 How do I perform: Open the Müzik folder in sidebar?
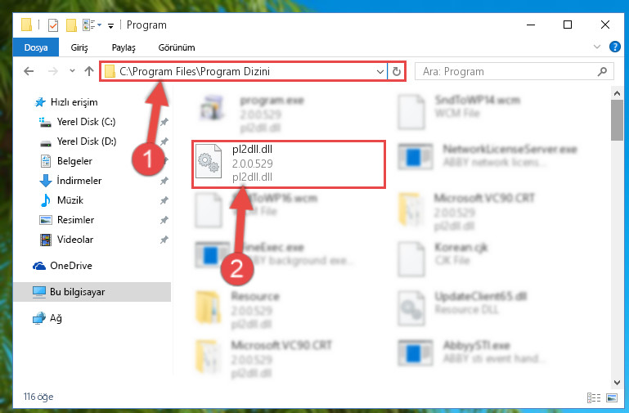click(x=62, y=200)
